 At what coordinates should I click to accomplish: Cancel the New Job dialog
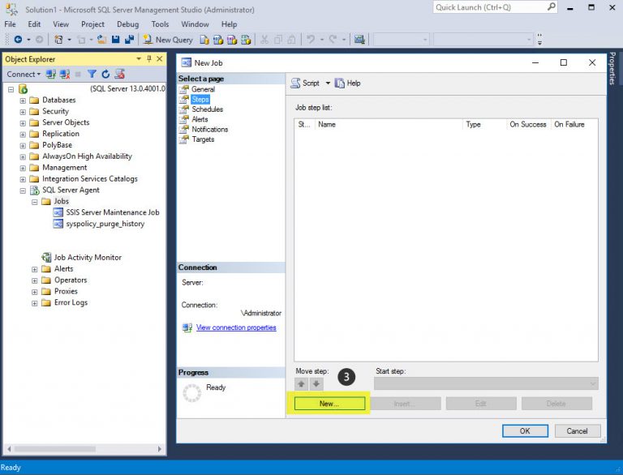[x=578, y=431]
